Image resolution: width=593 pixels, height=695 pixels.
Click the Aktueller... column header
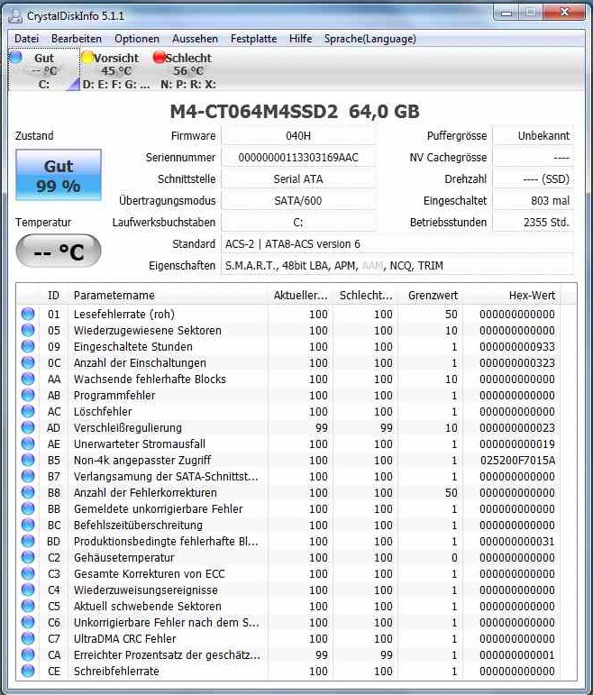pos(300,295)
